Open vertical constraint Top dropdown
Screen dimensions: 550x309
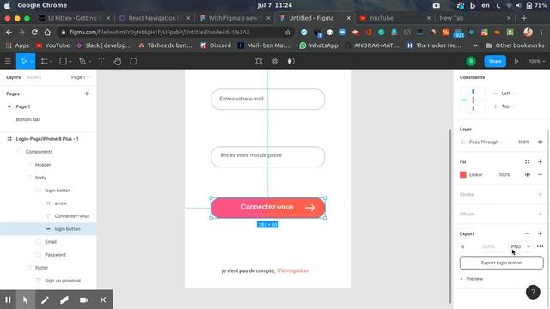click(508, 106)
